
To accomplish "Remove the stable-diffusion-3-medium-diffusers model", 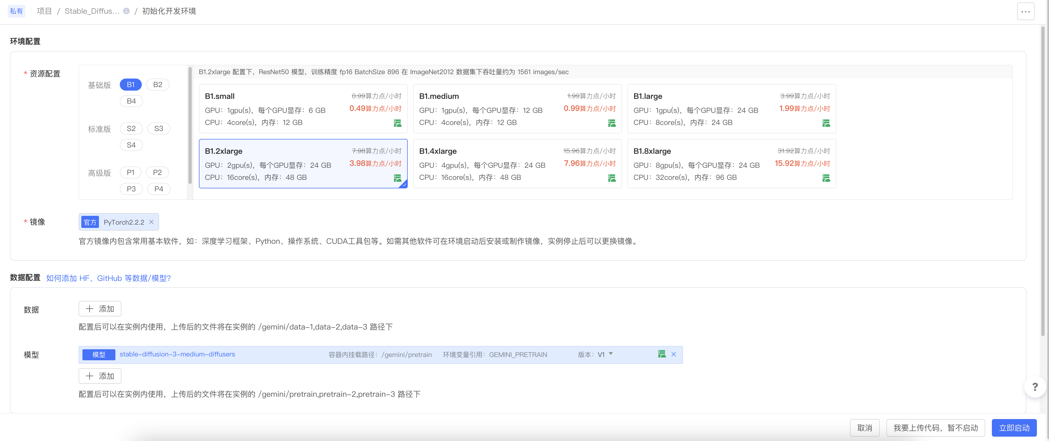I will (673, 354).
